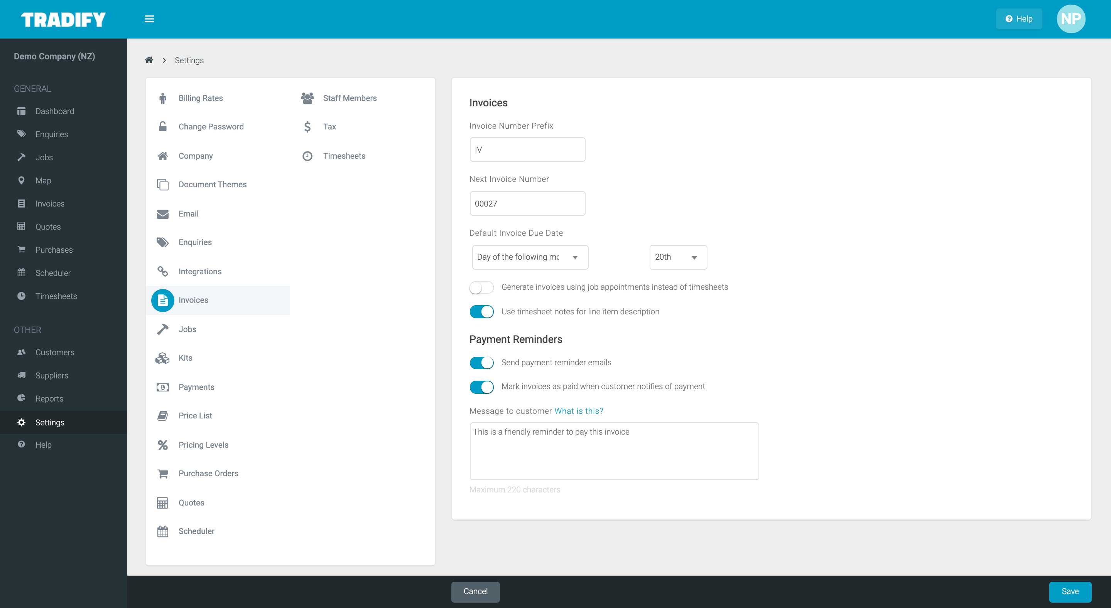Screen dimensions: 1111x608
Task: Disable timesheet notes for line item toggle
Action: point(481,312)
